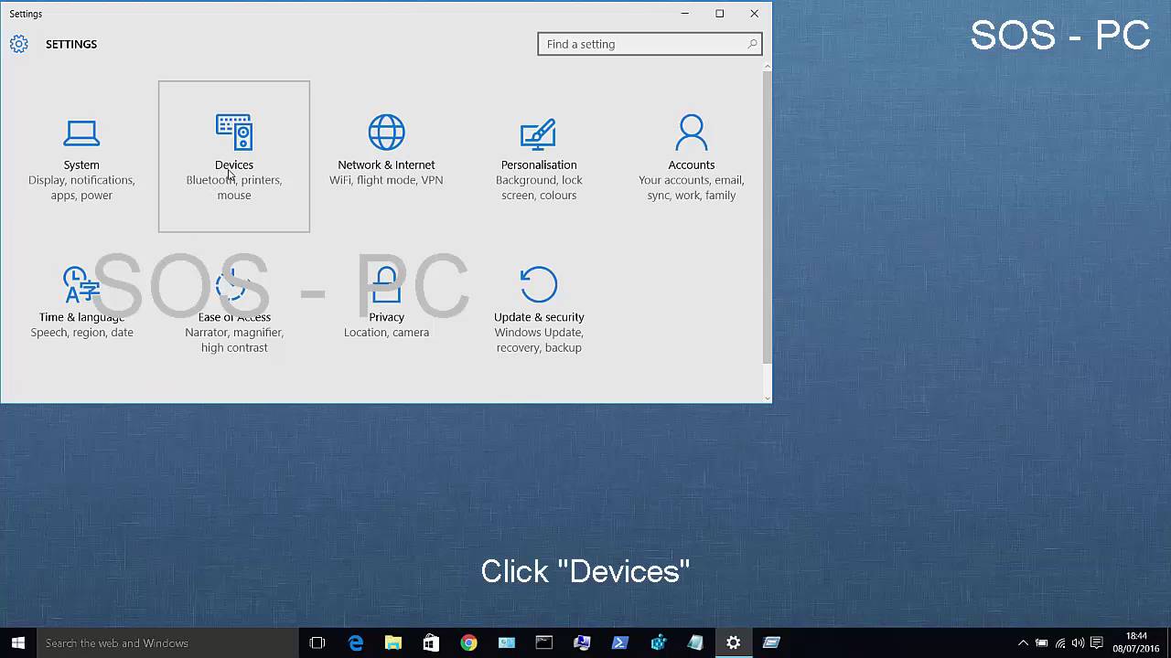The height and width of the screenshot is (658, 1171).
Task: Click the Devices category tile
Action: pyautogui.click(x=234, y=156)
